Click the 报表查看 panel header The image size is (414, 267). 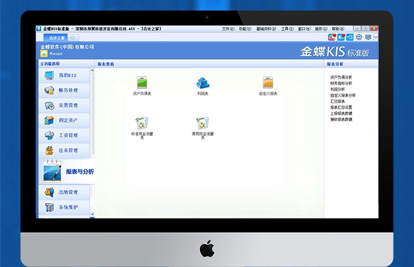106,64
